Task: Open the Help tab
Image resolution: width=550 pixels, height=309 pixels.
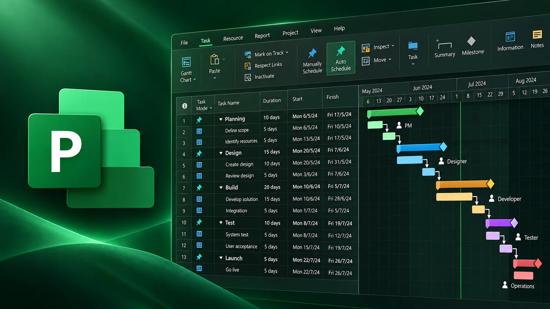Action: coord(339,28)
